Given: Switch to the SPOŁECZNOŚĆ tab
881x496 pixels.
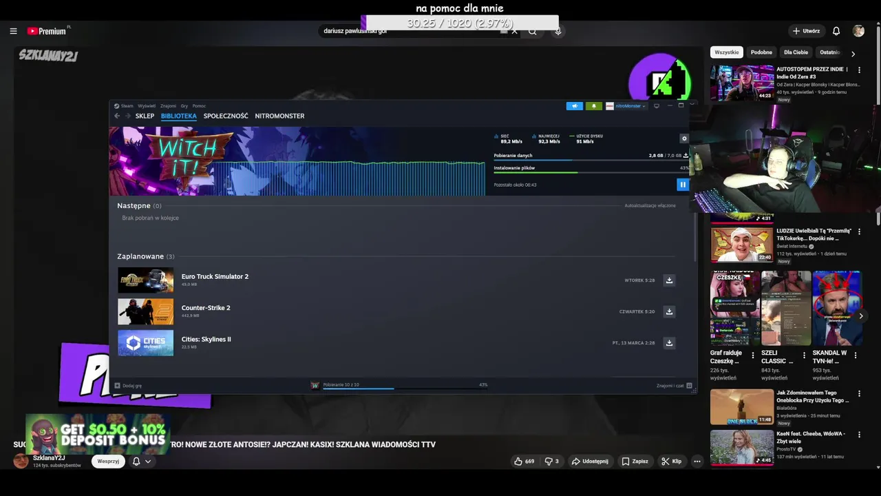Looking at the screenshot, I should coord(226,116).
